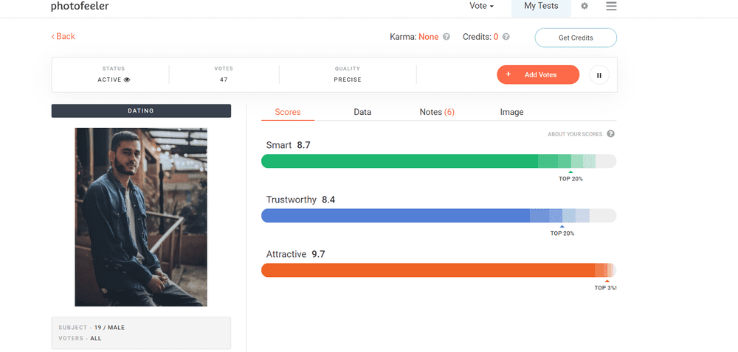Switch to the Data tab
This screenshot has width=738, height=352.
(362, 112)
